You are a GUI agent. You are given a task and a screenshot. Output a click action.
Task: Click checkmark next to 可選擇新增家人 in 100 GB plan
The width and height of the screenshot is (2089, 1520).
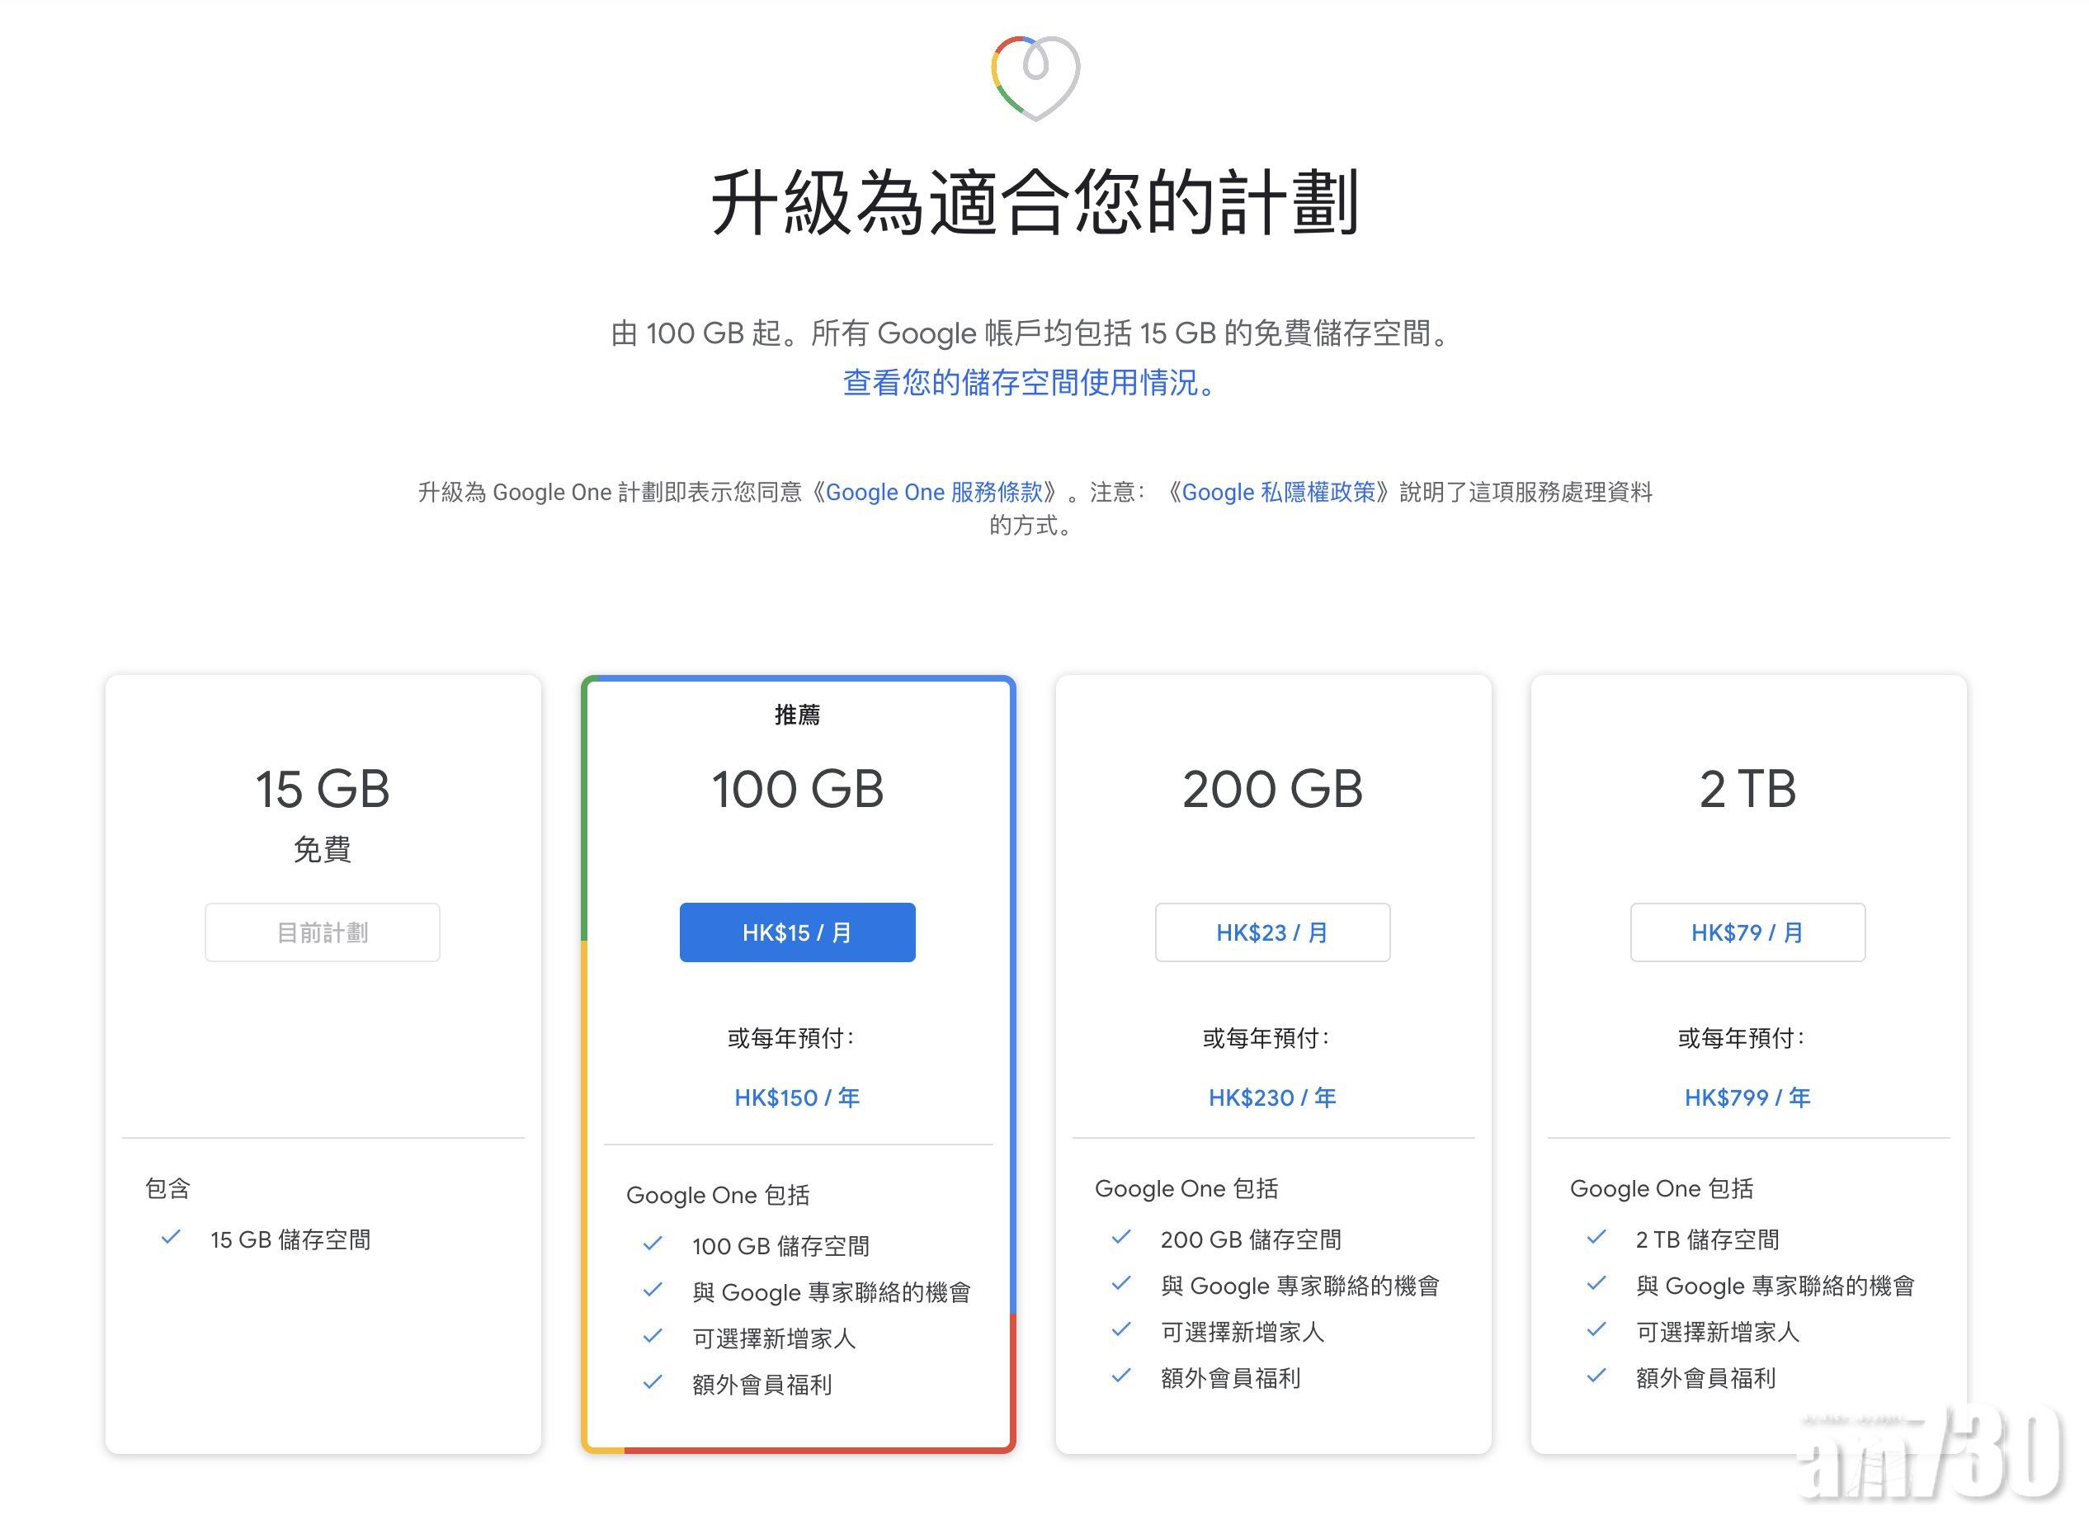coord(652,1336)
